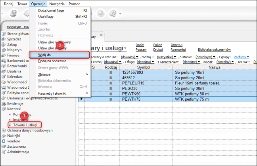Click the Dodaj link above table

(x=140, y=45)
